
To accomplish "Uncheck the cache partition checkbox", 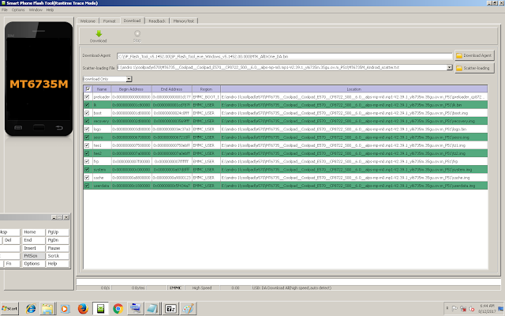I will [87, 177].
